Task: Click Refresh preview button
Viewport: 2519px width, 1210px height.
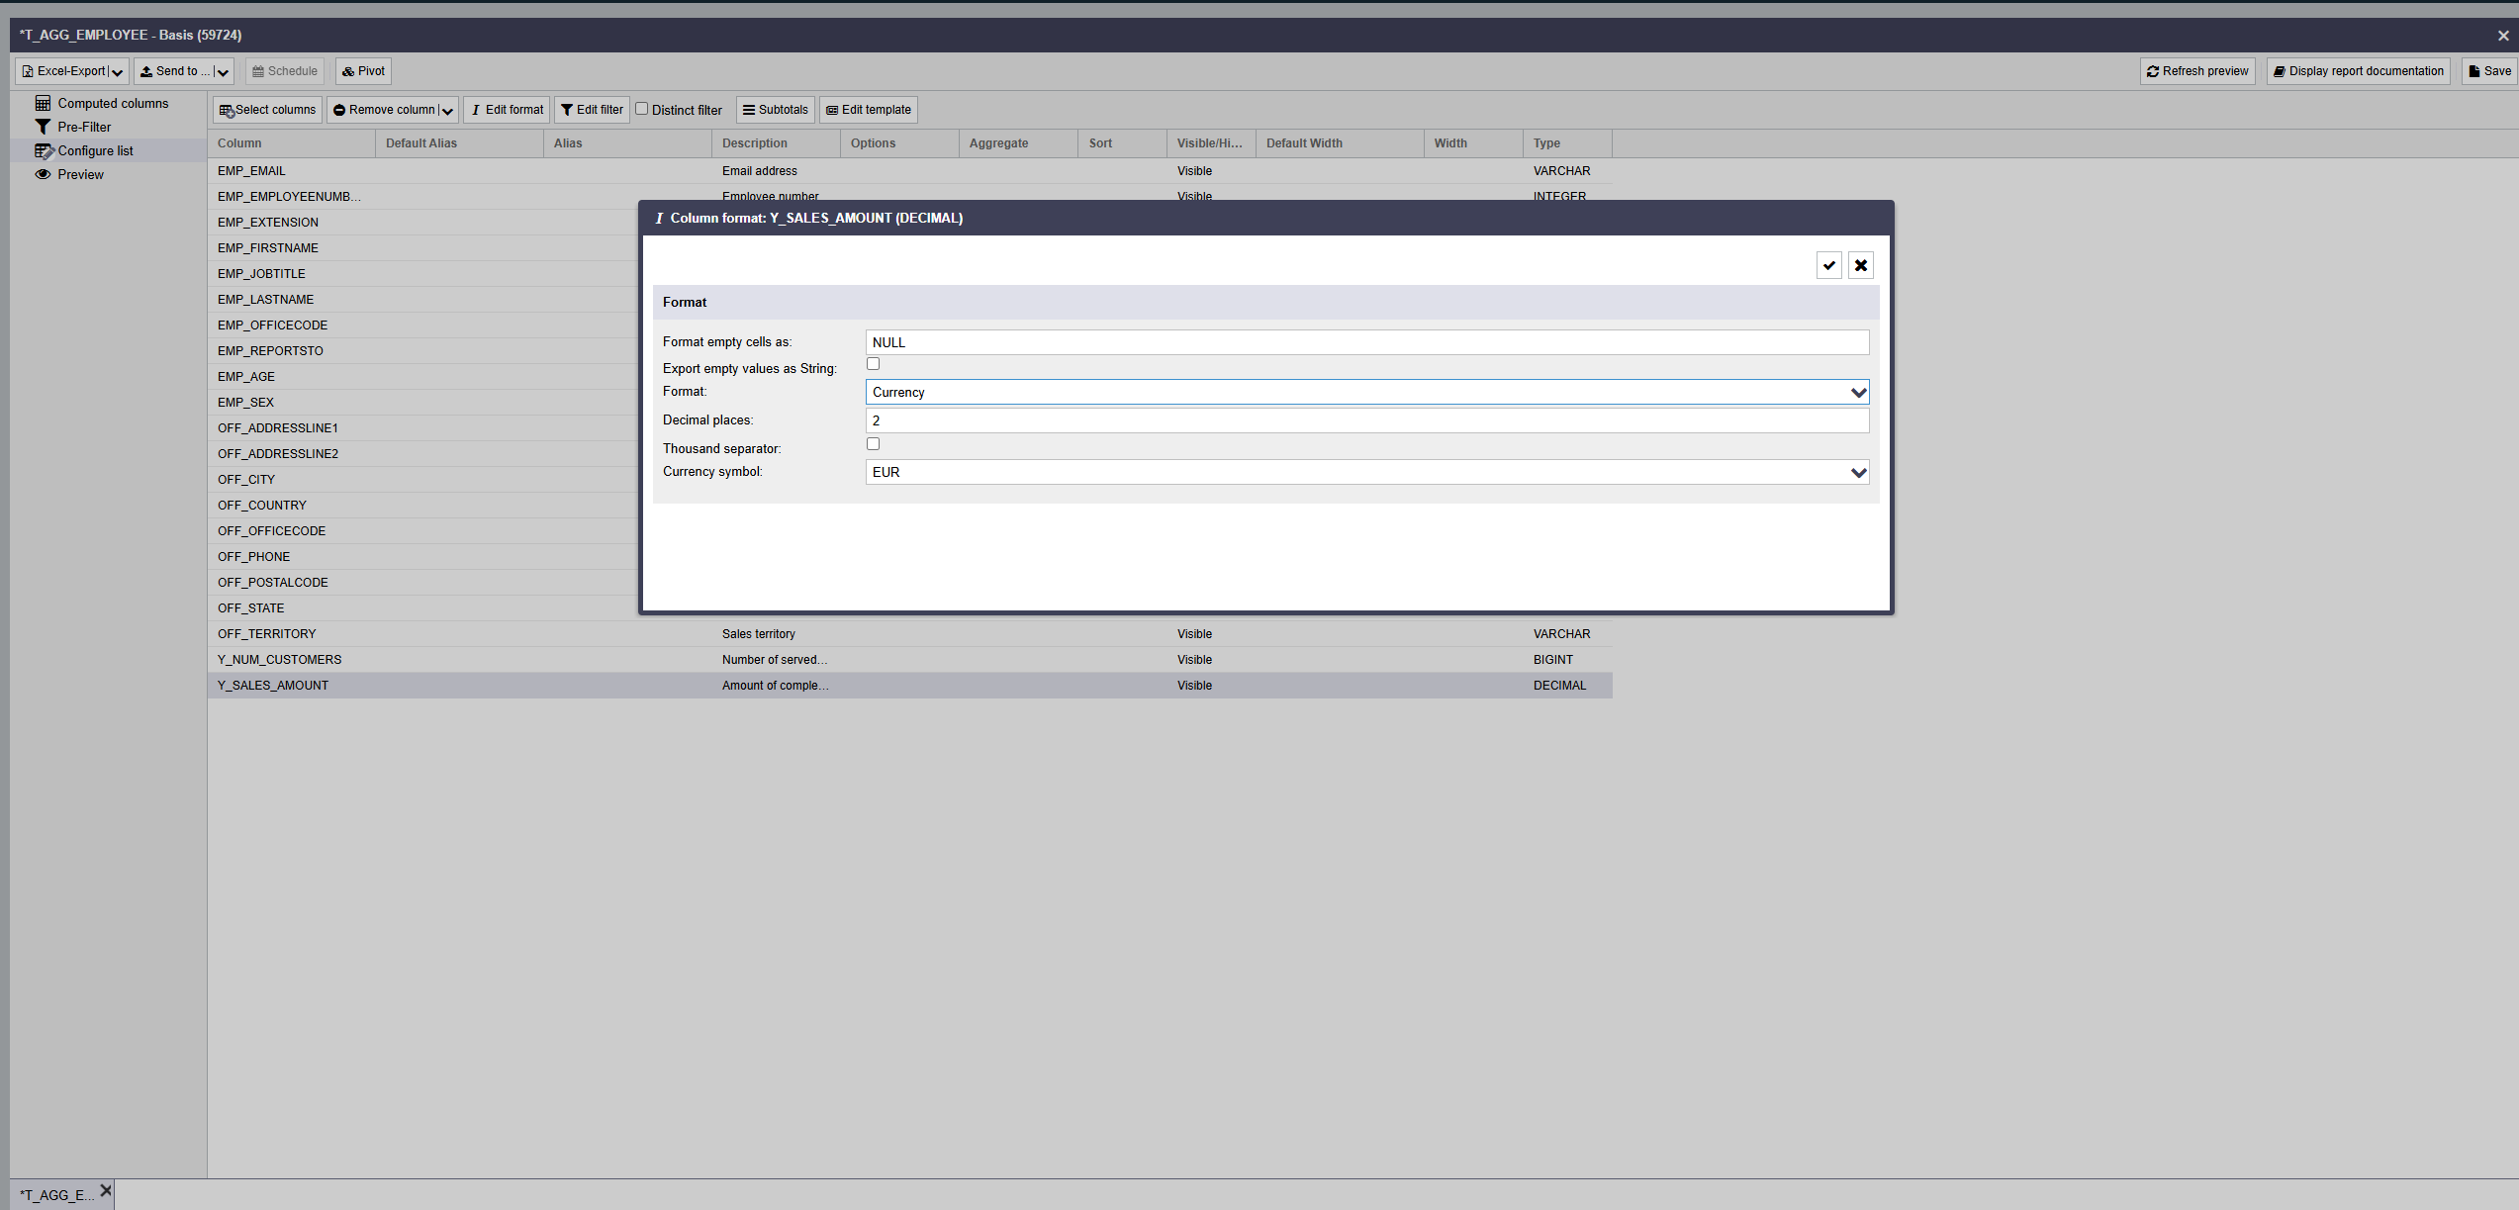Action: pyautogui.click(x=2196, y=71)
